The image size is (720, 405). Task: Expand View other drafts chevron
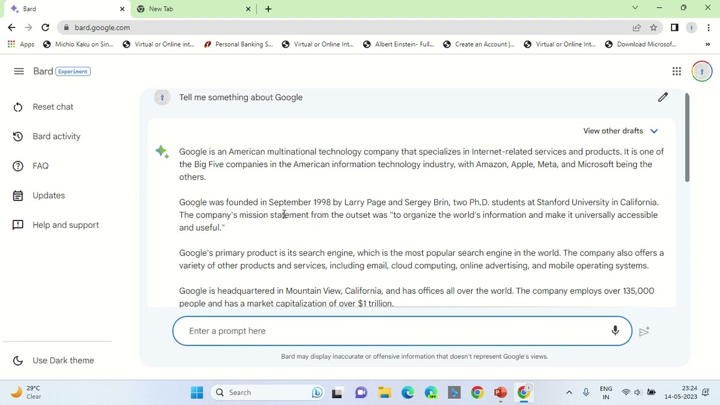pyautogui.click(x=654, y=131)
